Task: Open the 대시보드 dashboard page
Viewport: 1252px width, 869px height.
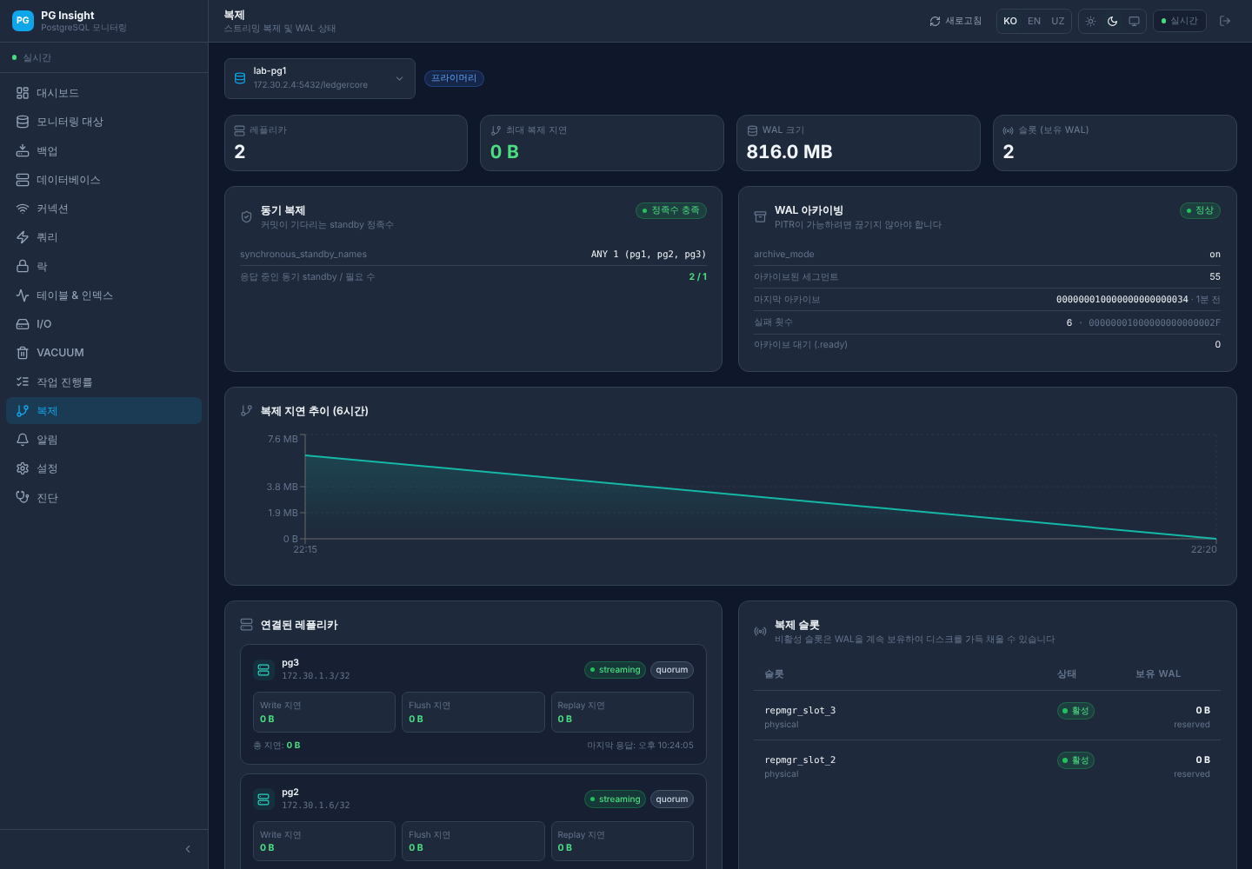Action: pos(103,93)
